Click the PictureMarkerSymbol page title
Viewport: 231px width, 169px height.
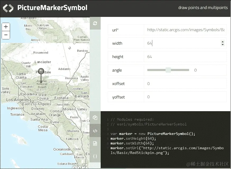pyautogui.click(x=52, y=8)
